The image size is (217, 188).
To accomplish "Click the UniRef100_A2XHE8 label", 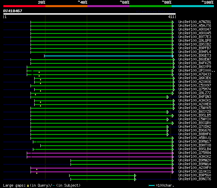I will coord(195,104).
